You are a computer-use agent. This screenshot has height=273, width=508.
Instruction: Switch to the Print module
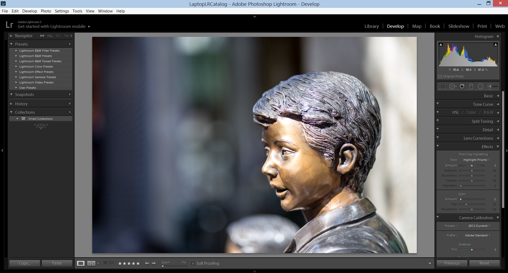point(482,26)
